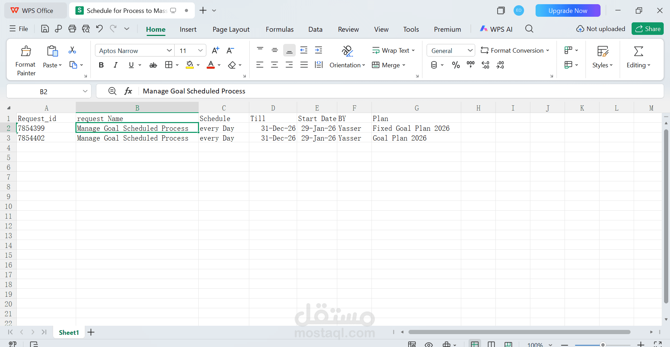The width and height of the screenshot is (670, 347).
Task: Click the Not uploaded cloud status
Action: (x=601, y=29)
